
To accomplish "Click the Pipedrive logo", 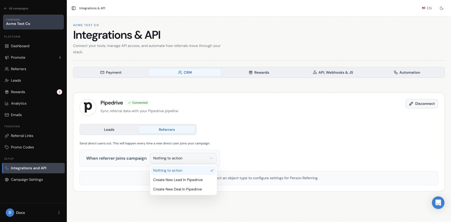I will (88, 107).
